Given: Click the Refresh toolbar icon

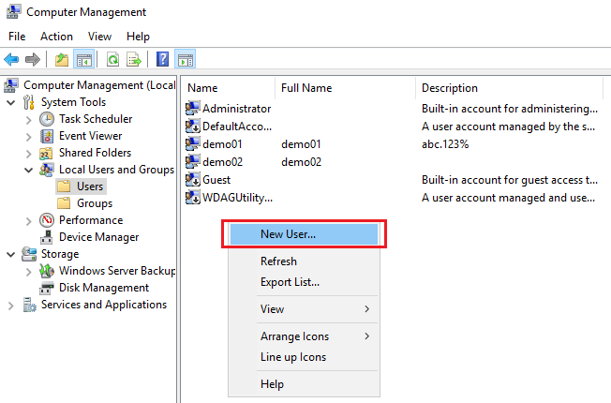Looking at the screenshot, I should tap(113, 60).
